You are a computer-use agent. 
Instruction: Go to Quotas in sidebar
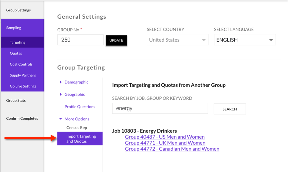coord(16,53)
